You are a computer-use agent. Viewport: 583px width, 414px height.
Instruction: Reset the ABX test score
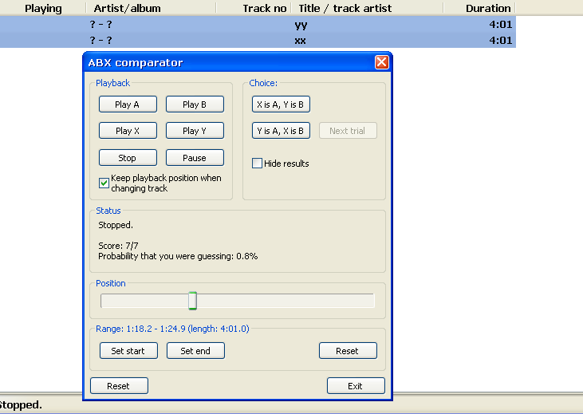pyautogui.click(x=119, y=386)
